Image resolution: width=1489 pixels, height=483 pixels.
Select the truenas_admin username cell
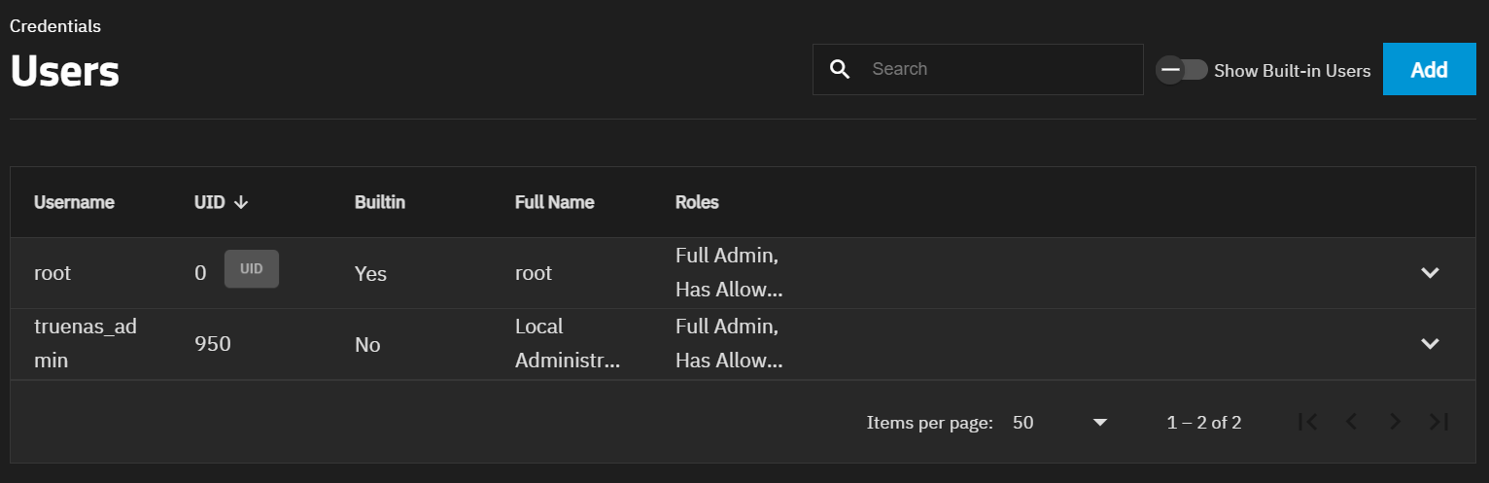(86, 344)
